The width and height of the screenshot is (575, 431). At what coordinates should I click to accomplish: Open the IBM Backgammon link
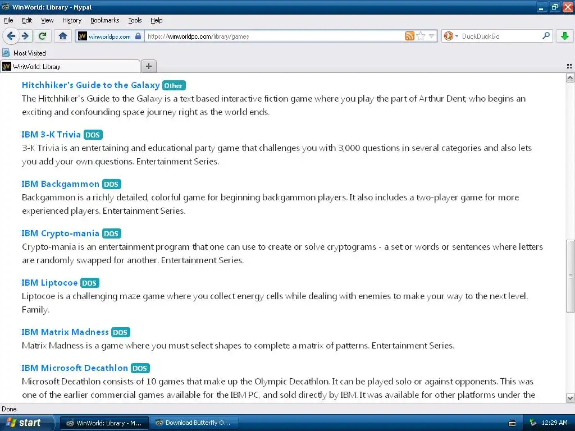(x=60, y=184)
